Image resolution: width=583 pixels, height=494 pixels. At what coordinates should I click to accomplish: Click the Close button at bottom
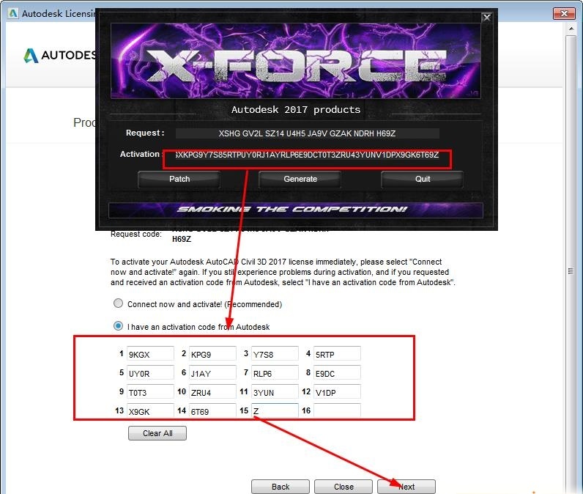[x=344, y=487]
